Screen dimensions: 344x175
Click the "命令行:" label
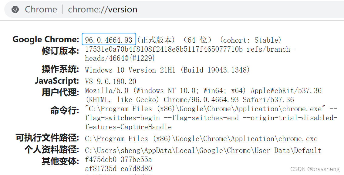pos(65,111)
